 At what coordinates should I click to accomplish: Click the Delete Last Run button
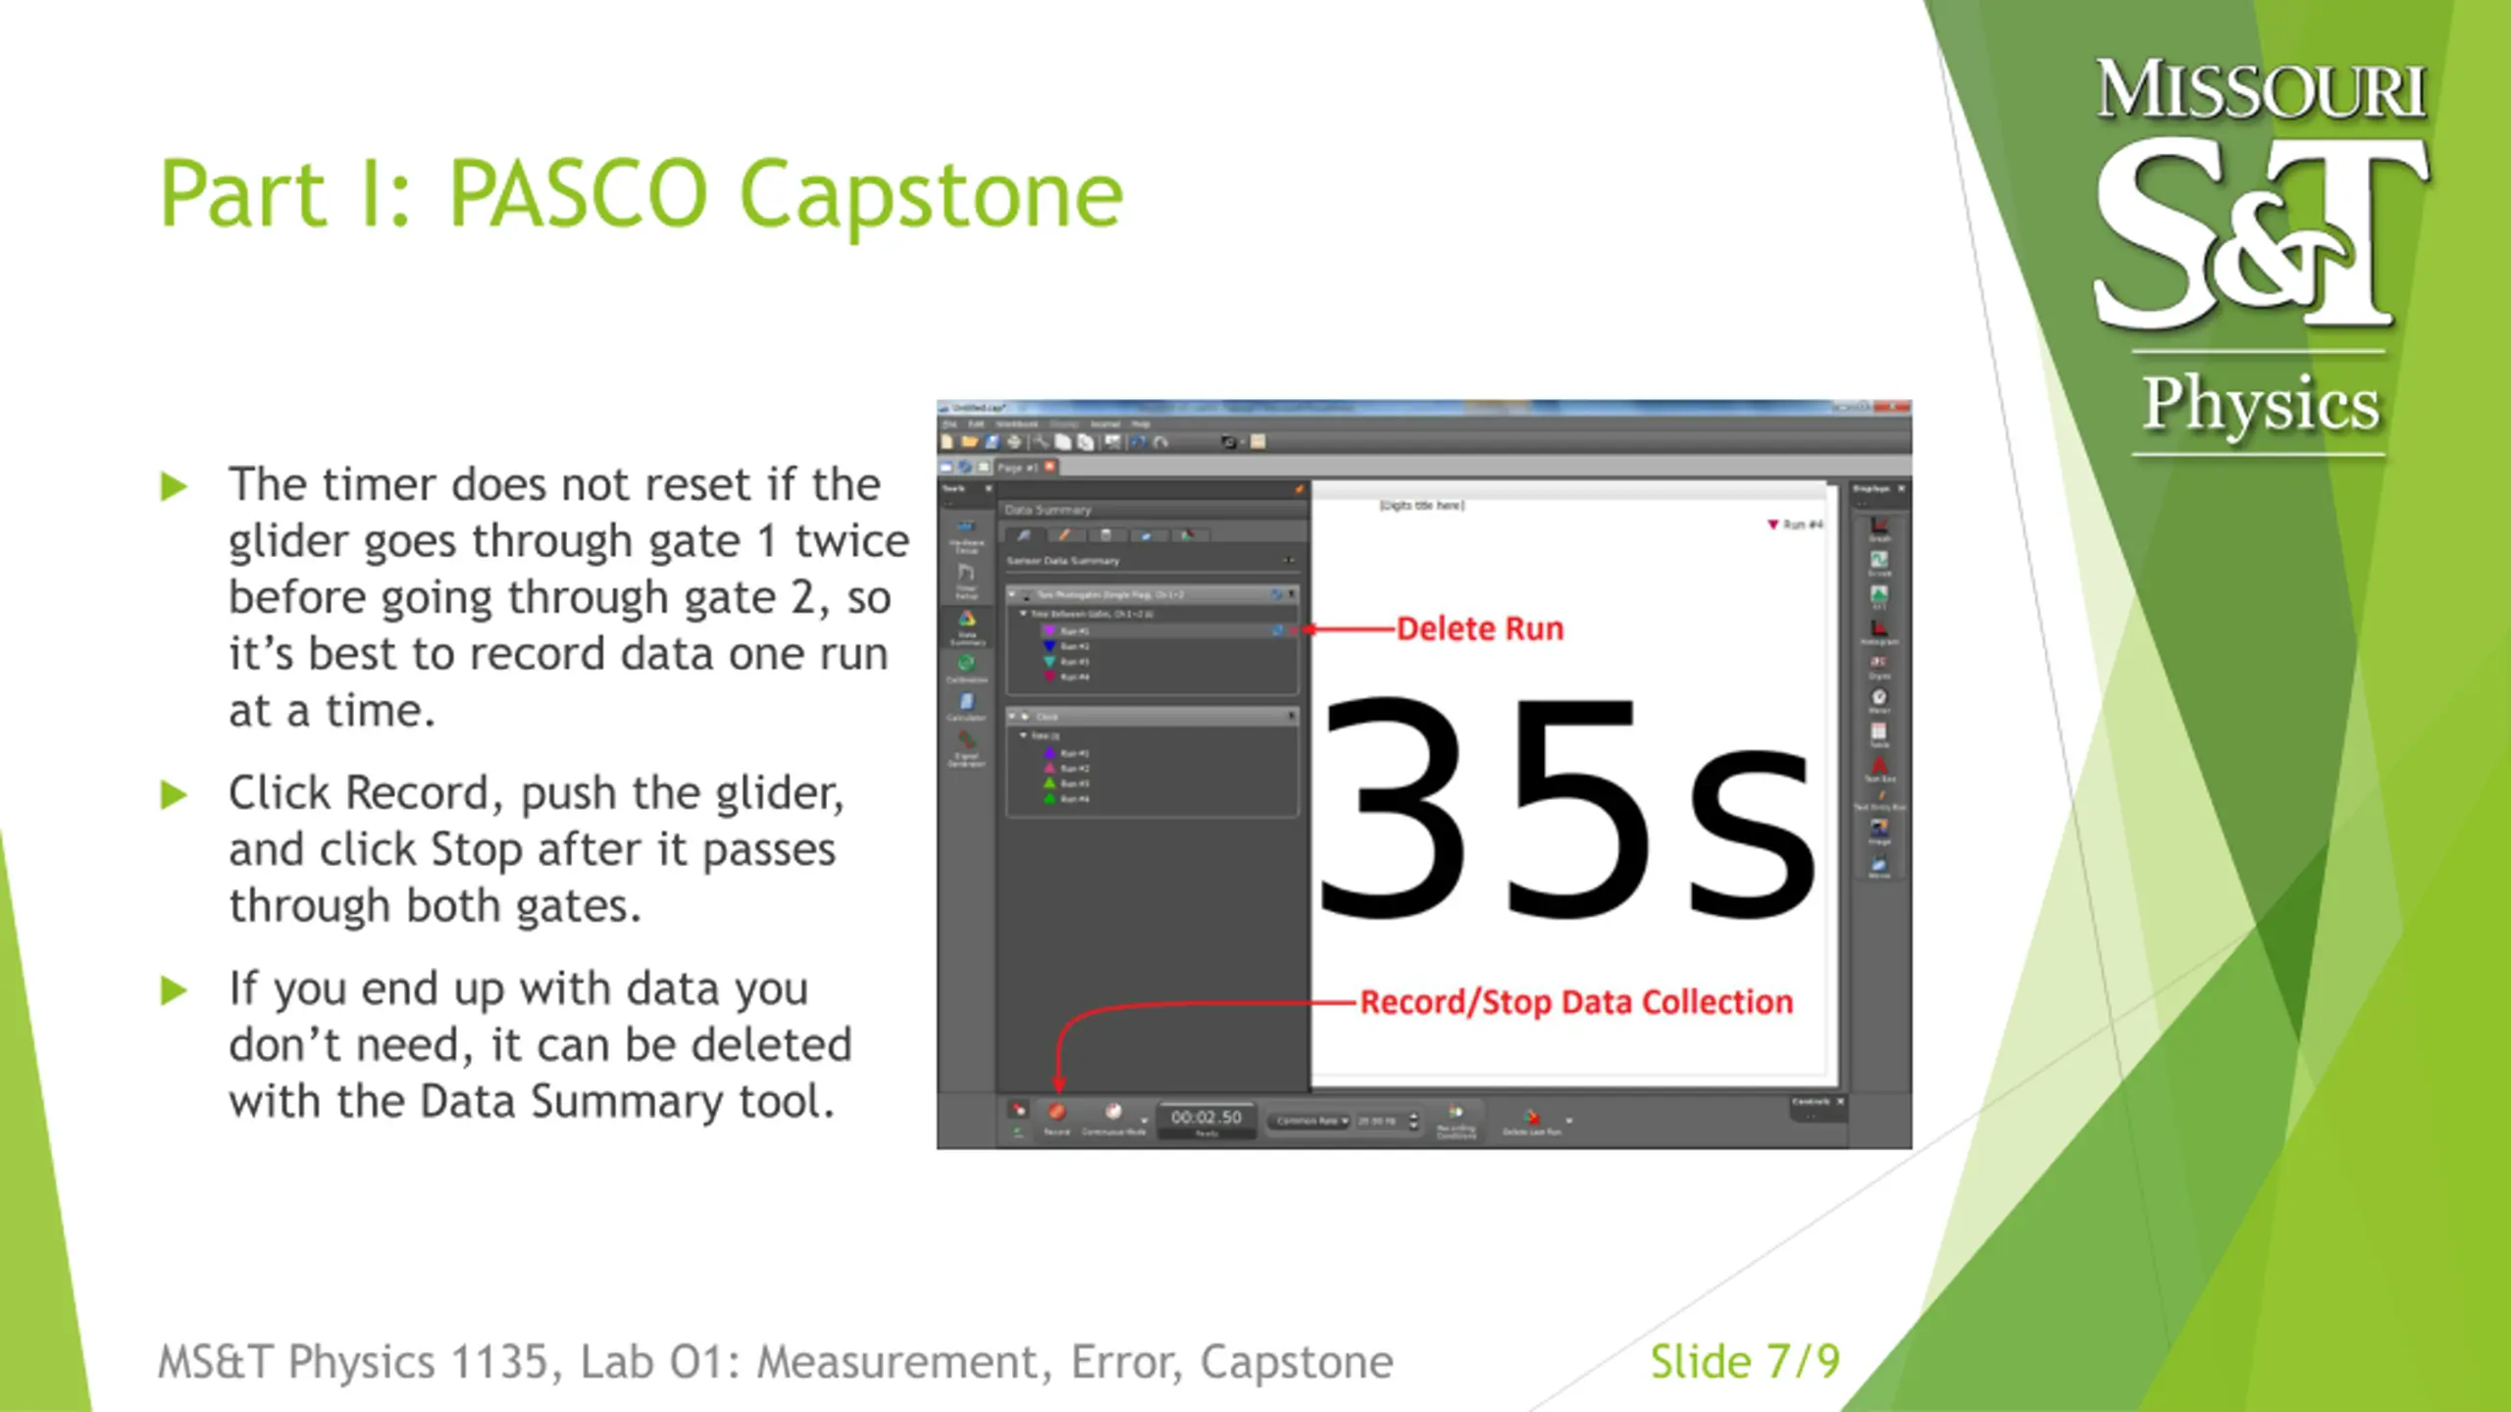pyautogui.click(x=1531, y=1118)
